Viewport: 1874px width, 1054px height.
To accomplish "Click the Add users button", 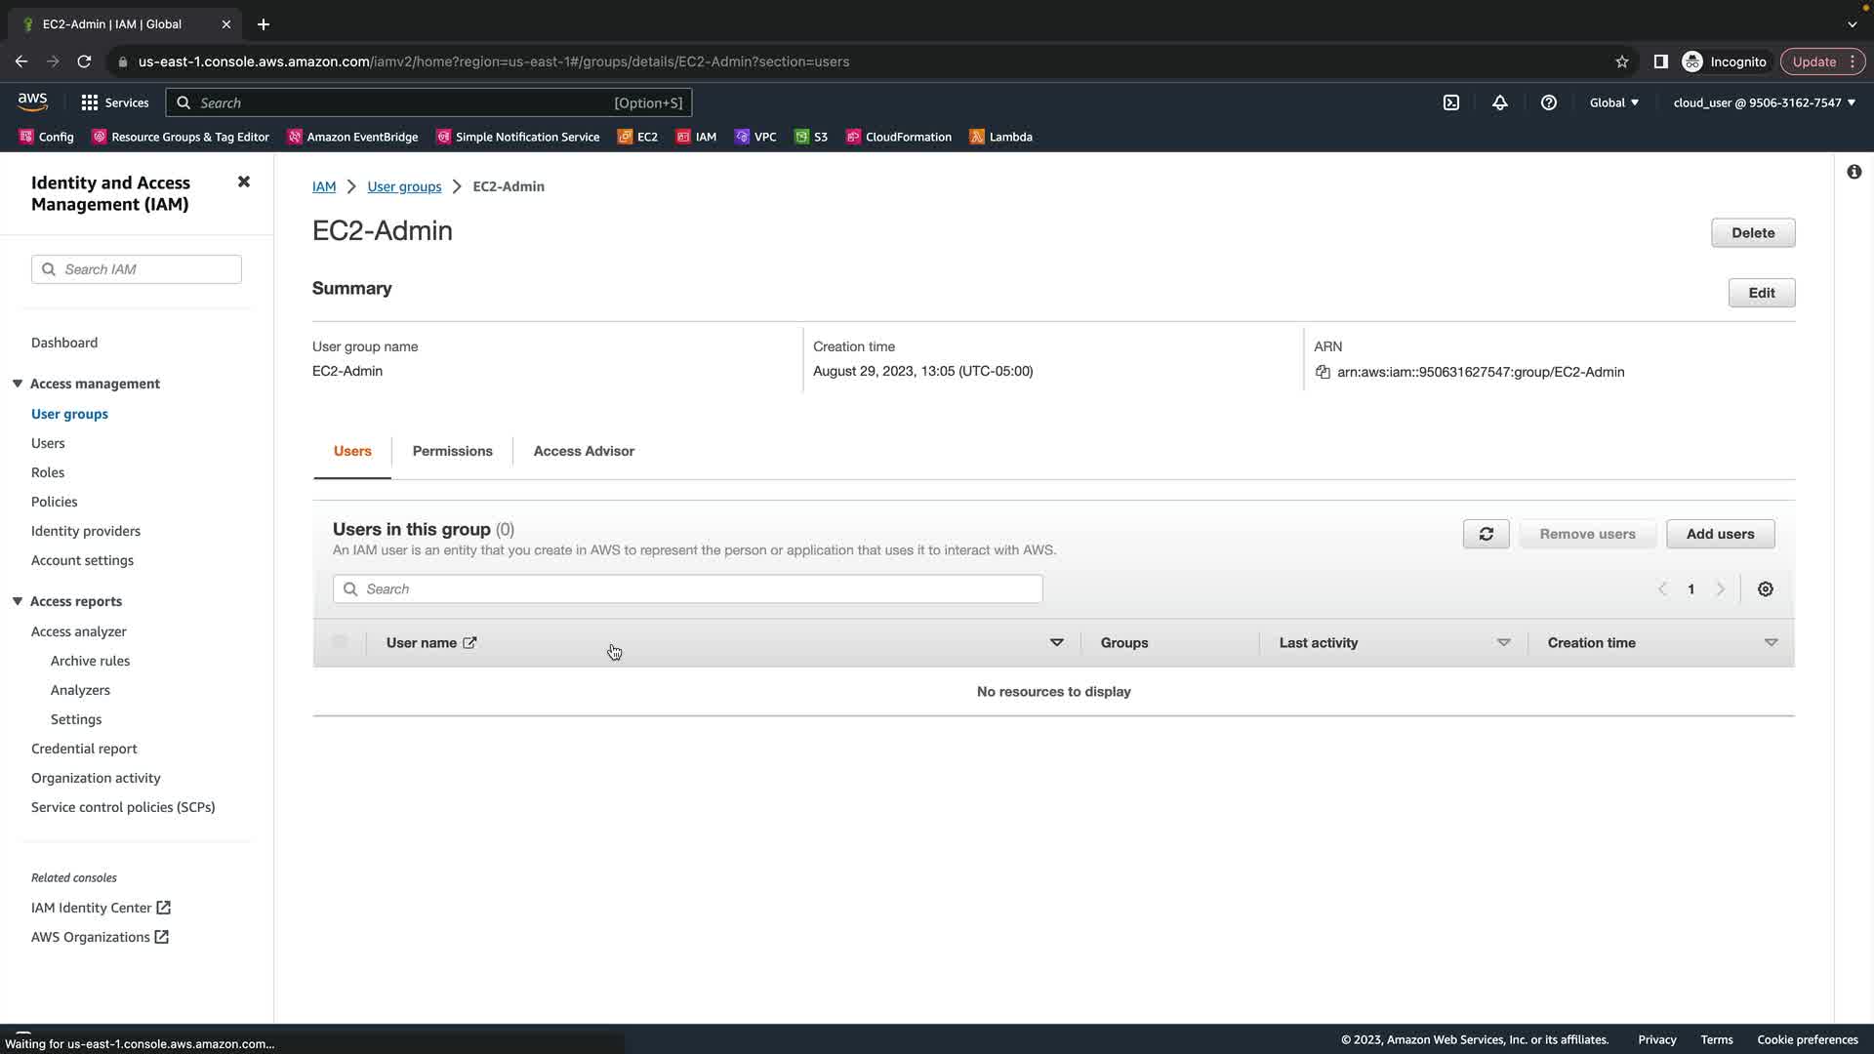I will 1720,534.
